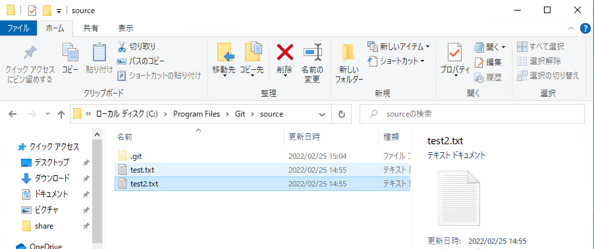Switch to the Home (ホーム) tab
The image size is (594, 249).
[x=55, y=28]
